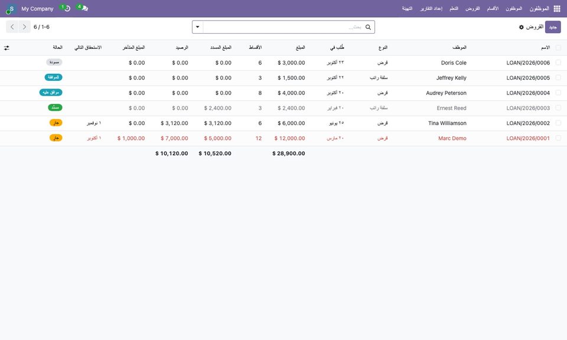The width and height of the screenshot is (567, 340).
Task: Open the القروض menu in top bar
Action: coord(472,9)
